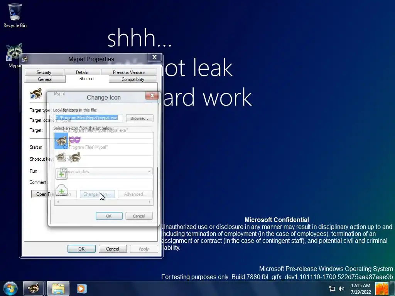Close the Change Icon dialog

152,96
